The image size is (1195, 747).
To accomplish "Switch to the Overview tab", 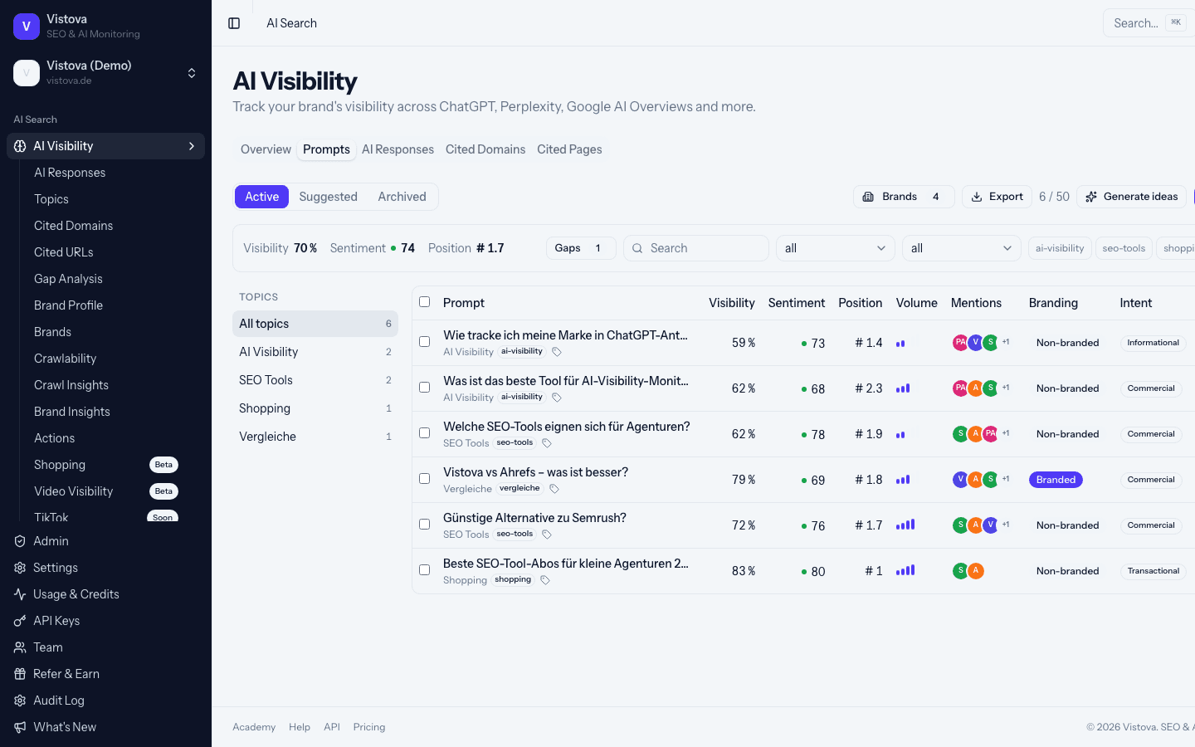I will click(266, 149).
